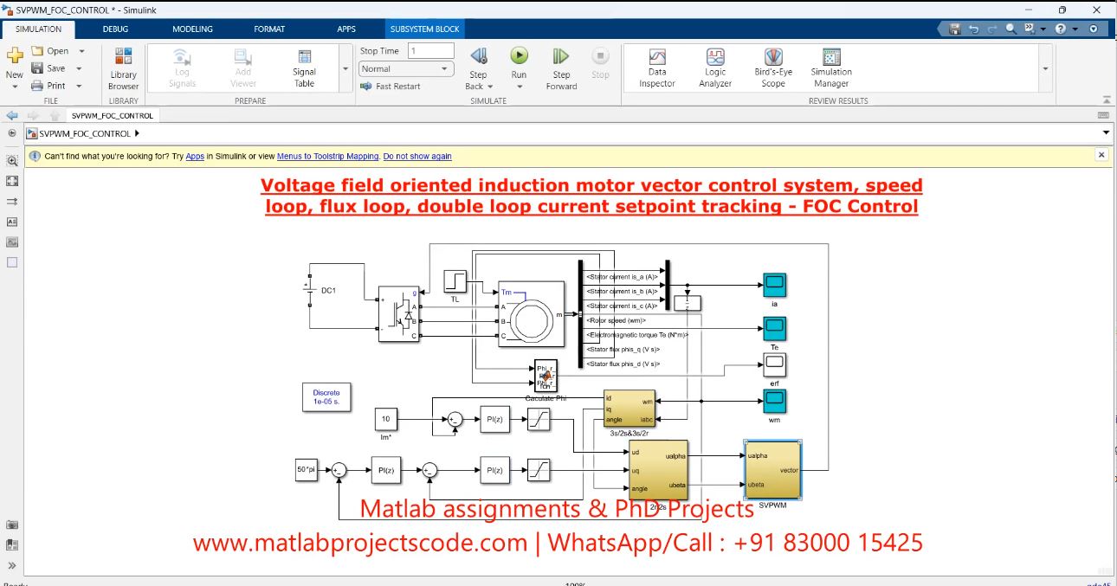Screen dimensions: 1117x586
Task: Expand the SVPWM_FOC_CONTROL breadcrumb arrow
Action: tap(138, 133)
